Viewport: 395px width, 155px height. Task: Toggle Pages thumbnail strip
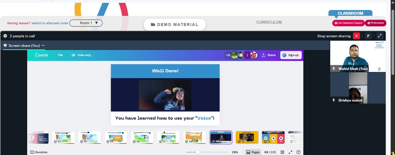[253, 152]
